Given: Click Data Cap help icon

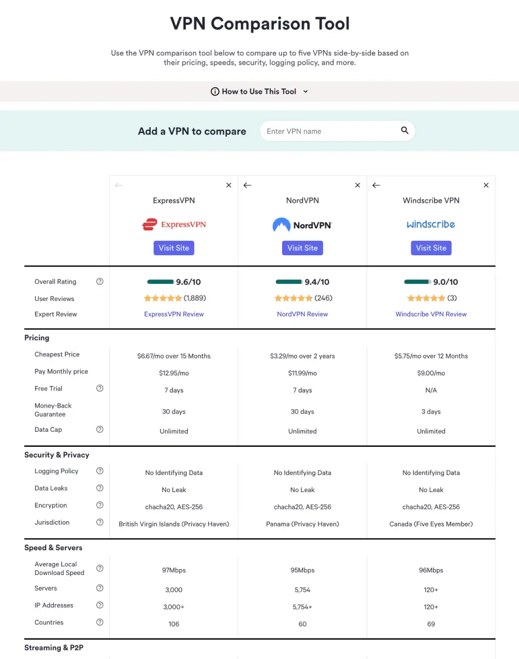Looking at the screenshot, I should point(100,430).
